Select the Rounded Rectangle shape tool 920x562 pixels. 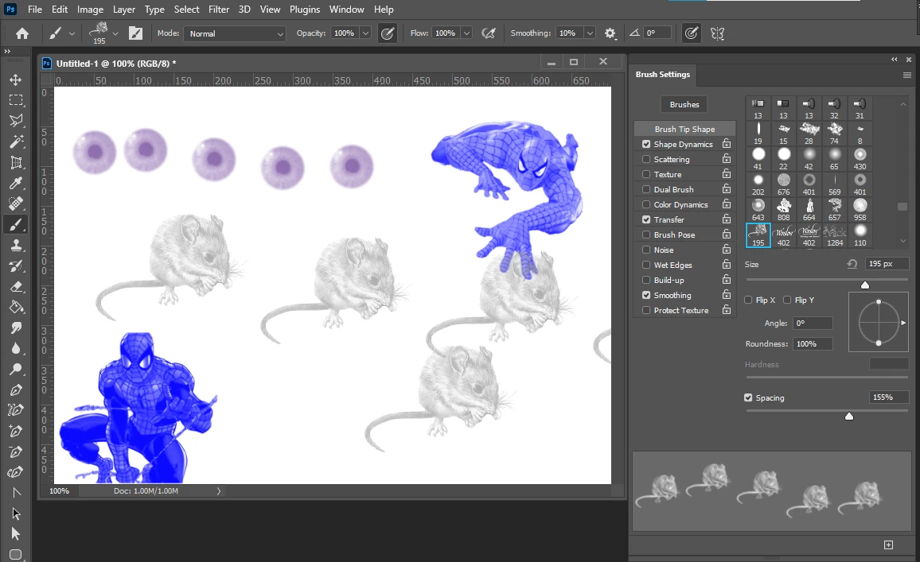[x=16, y=554]
